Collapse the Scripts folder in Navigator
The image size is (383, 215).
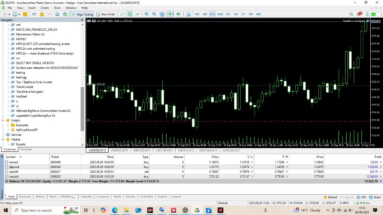[x=3, y=120]
